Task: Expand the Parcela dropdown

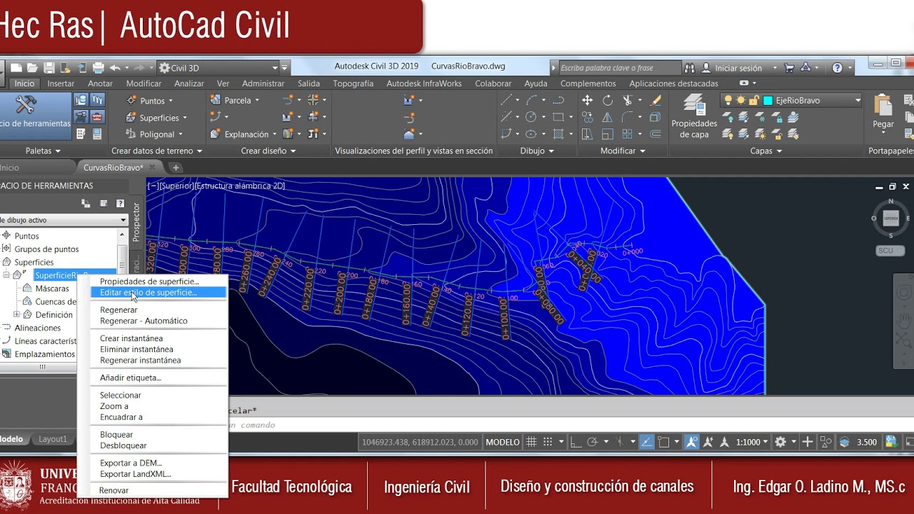Action: point(257,101)
